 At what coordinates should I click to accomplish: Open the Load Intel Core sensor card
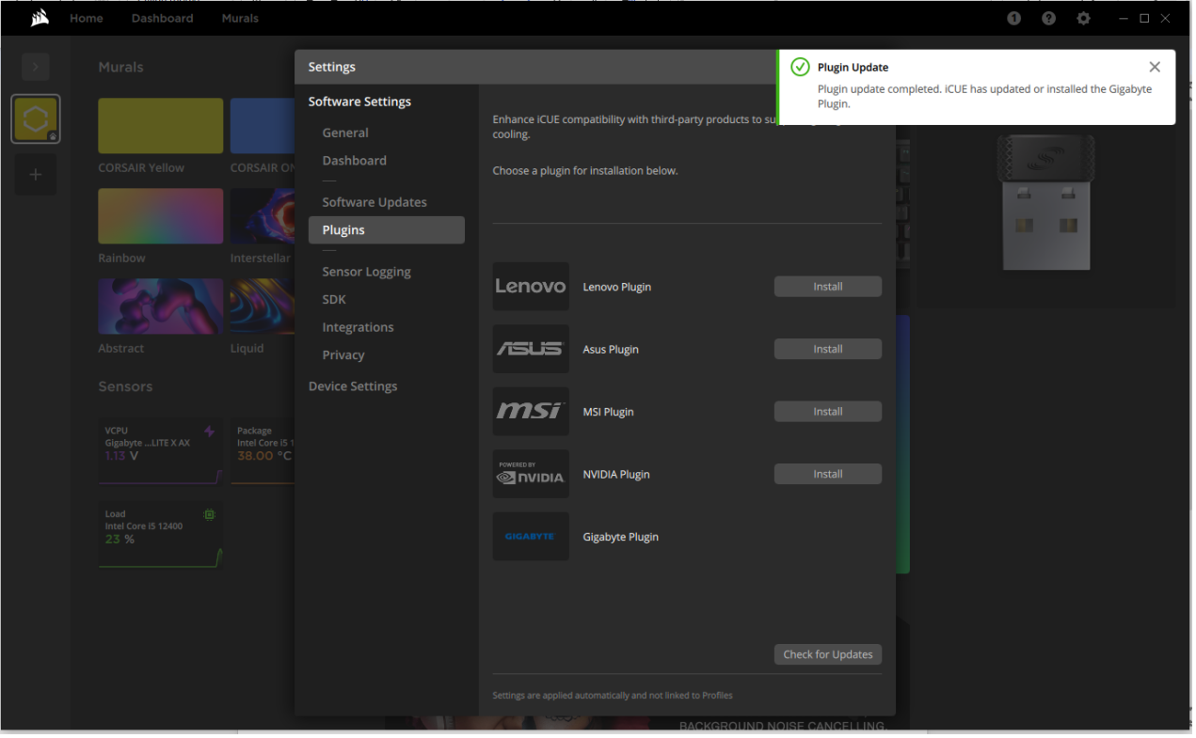(x=161, y=535)
